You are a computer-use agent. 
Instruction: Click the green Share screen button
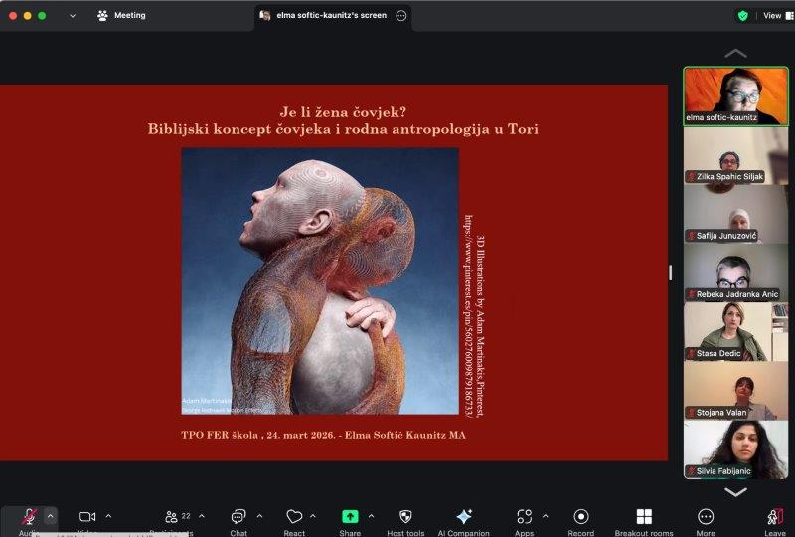pos(350,517)
